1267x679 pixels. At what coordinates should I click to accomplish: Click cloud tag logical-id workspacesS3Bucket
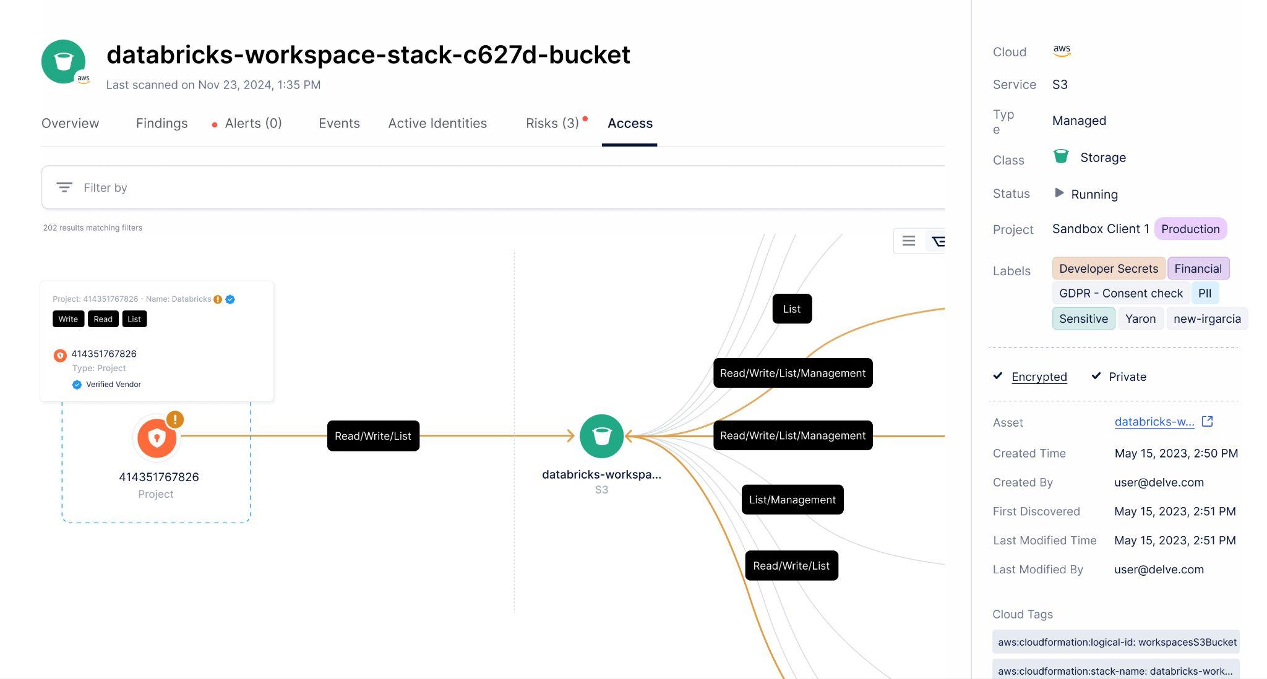click(1116, 642)
